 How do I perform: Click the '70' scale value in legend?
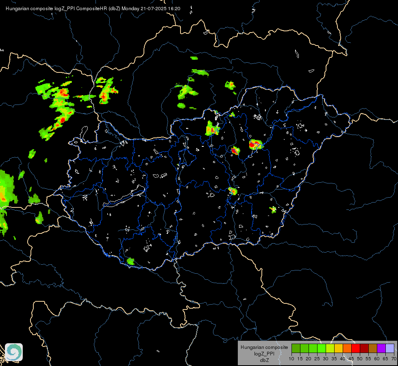(x=394, y=359)
